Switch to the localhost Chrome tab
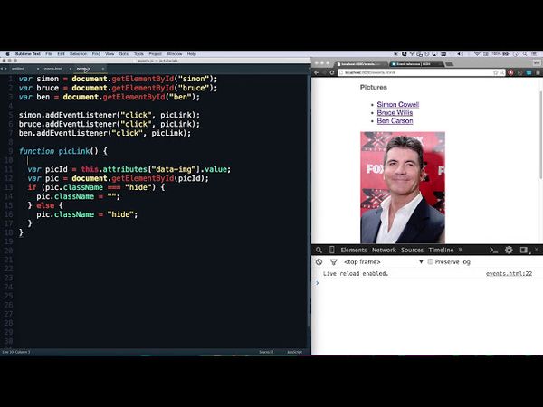This screenshot has height=407, width=543. click(x=362, y=64)
